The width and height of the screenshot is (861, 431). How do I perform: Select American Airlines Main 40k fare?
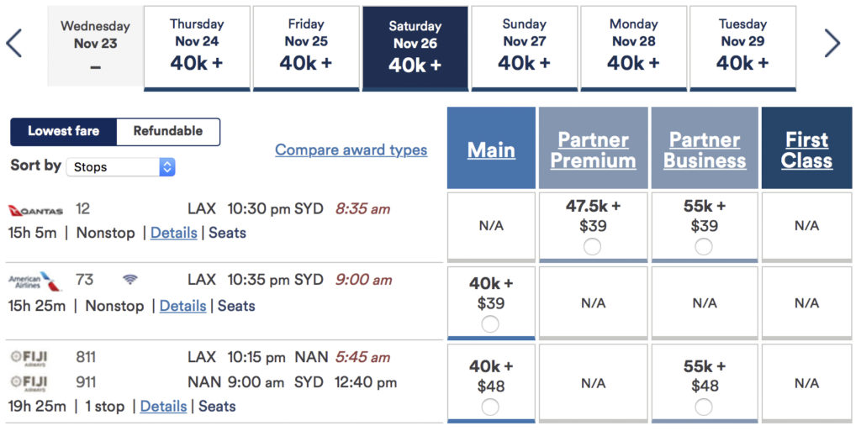click(490, 324)
